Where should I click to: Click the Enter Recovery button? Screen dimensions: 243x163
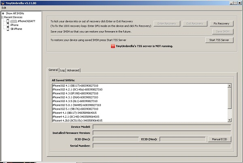(167, 24)
